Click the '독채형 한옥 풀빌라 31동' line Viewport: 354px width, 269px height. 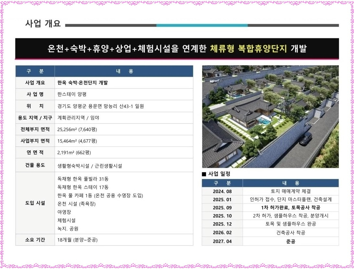83,179
